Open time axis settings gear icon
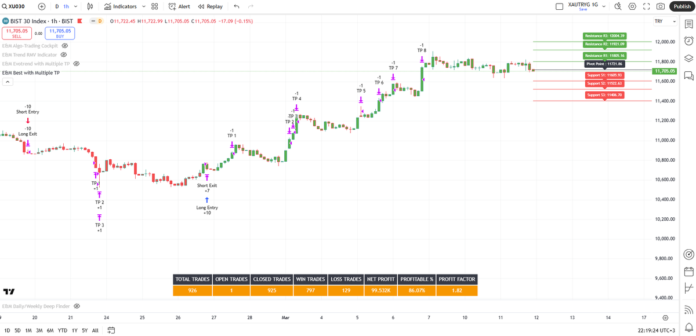696x336 pixels. (x=665, y=317)
